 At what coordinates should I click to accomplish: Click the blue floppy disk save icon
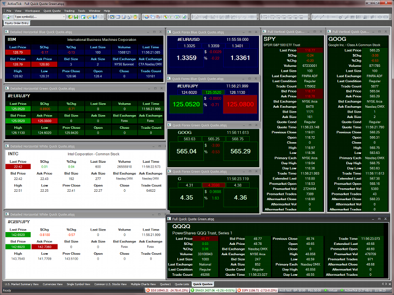pos(95,17)
